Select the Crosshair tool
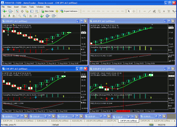Viewport: 177px width, 127px height. click(x=134, y=11)
